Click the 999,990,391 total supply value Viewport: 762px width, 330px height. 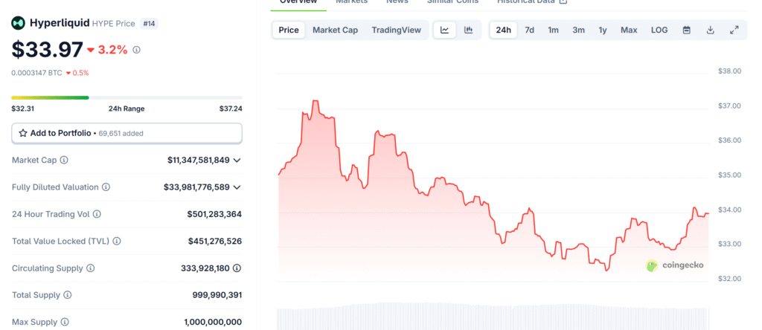[x=217, y=295]
